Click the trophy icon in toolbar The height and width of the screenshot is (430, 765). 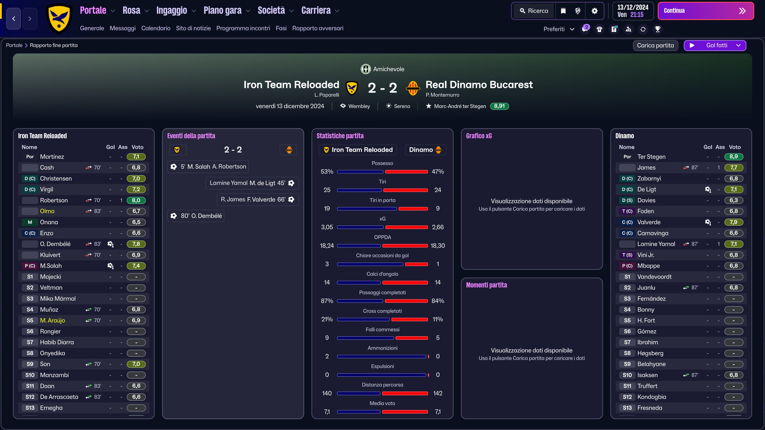(x=657, y=29)
